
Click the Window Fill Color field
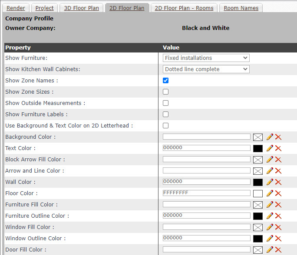point(206,227)
